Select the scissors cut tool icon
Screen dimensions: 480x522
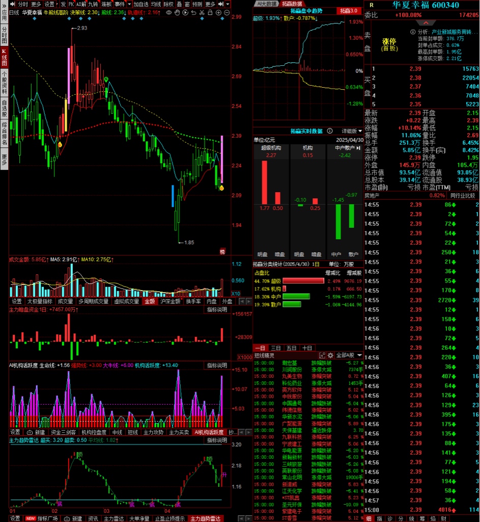[x=202, y=13]
